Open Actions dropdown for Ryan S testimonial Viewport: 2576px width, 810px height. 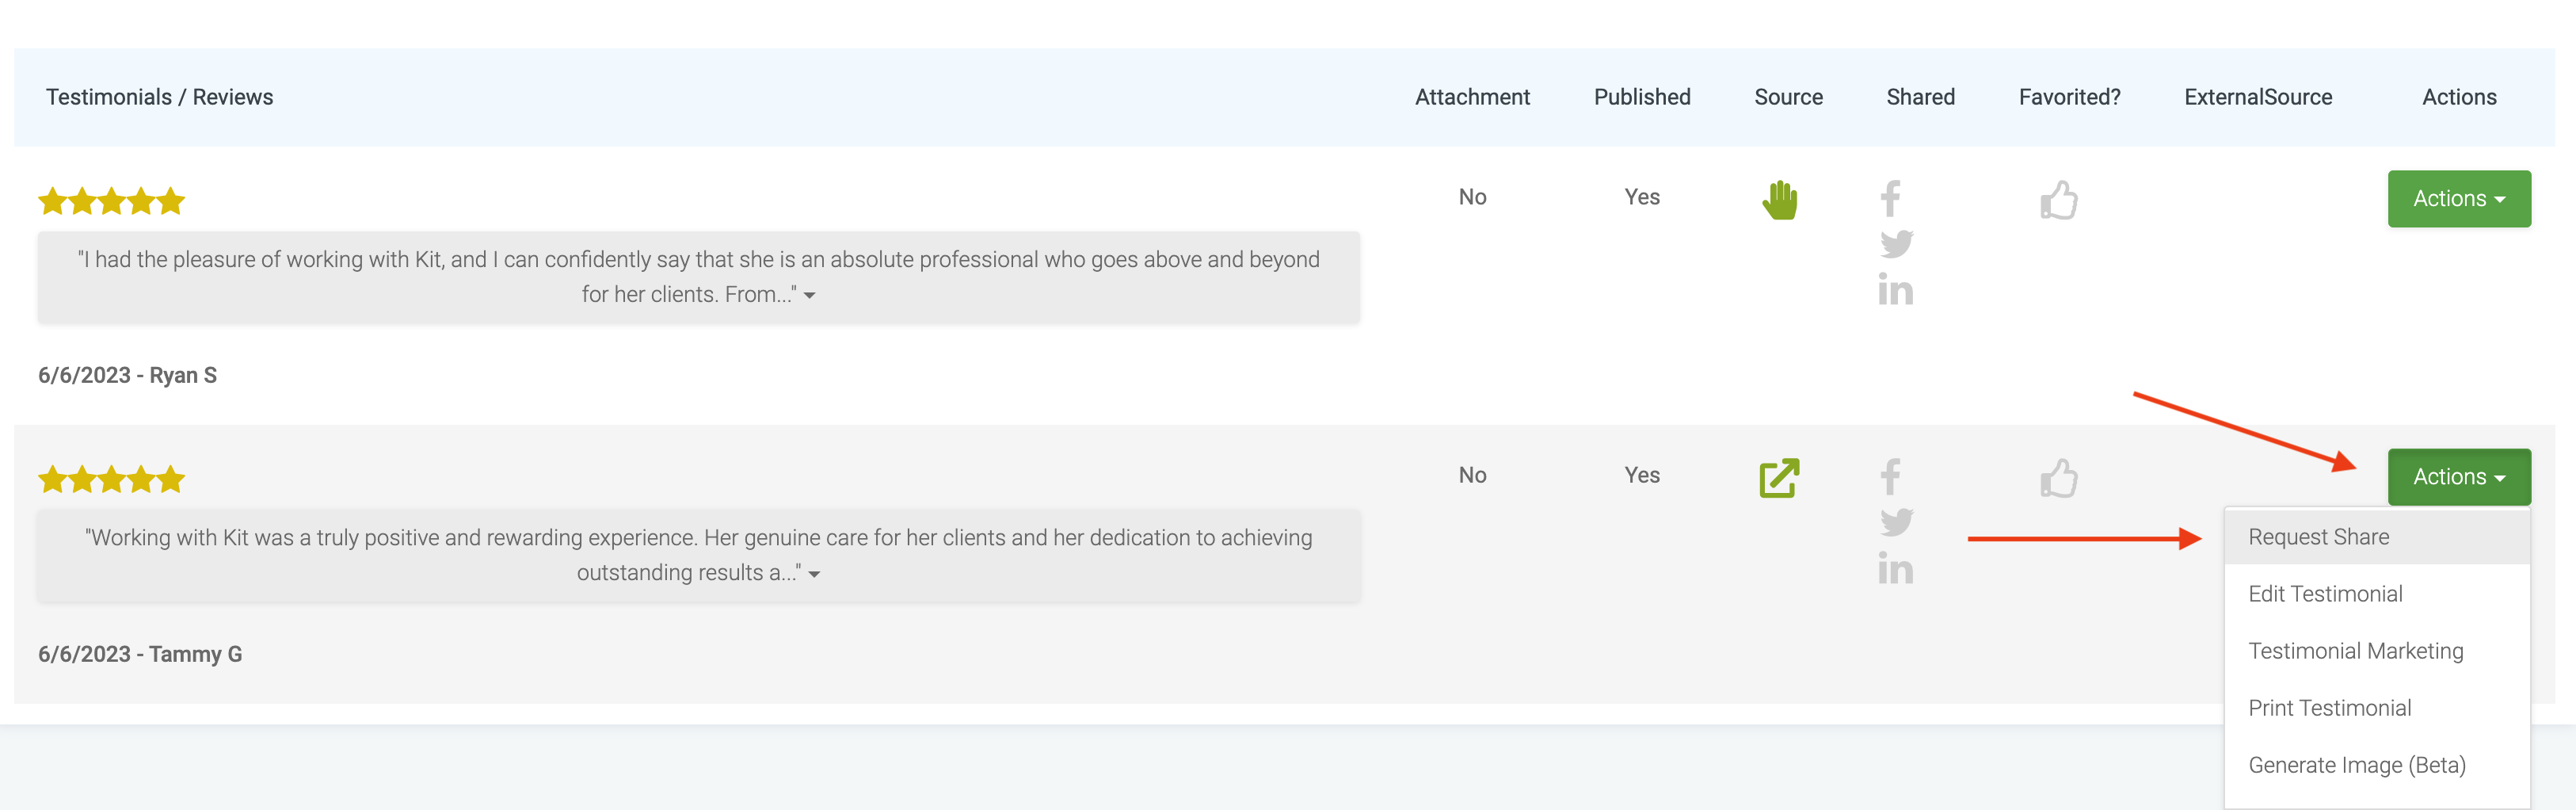tap(2458, 199)
